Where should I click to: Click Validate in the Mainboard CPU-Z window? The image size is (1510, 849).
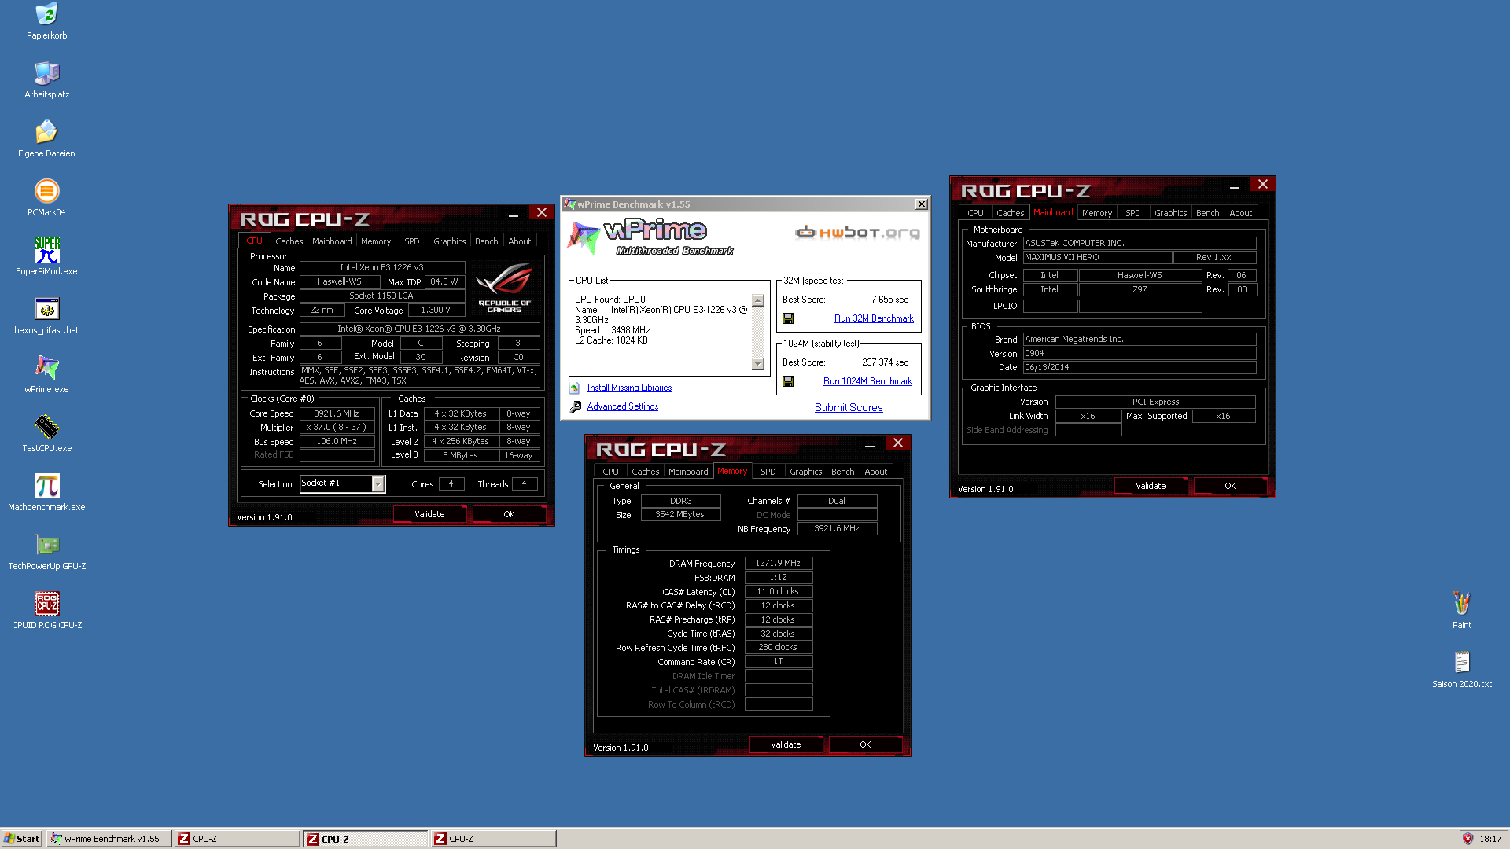point(1151,486)
